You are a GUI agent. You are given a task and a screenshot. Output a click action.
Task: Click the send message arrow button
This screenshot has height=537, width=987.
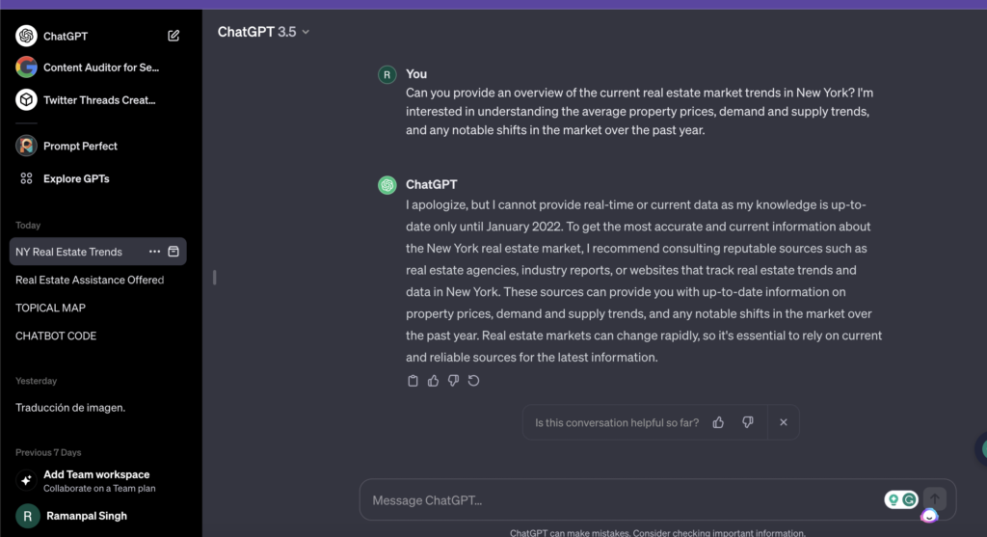click(935, 498)
